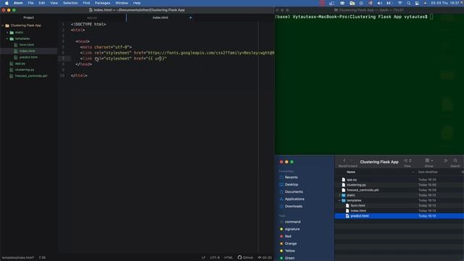
Task: Open form.html in Atom tree
Action: coord(27,45)
